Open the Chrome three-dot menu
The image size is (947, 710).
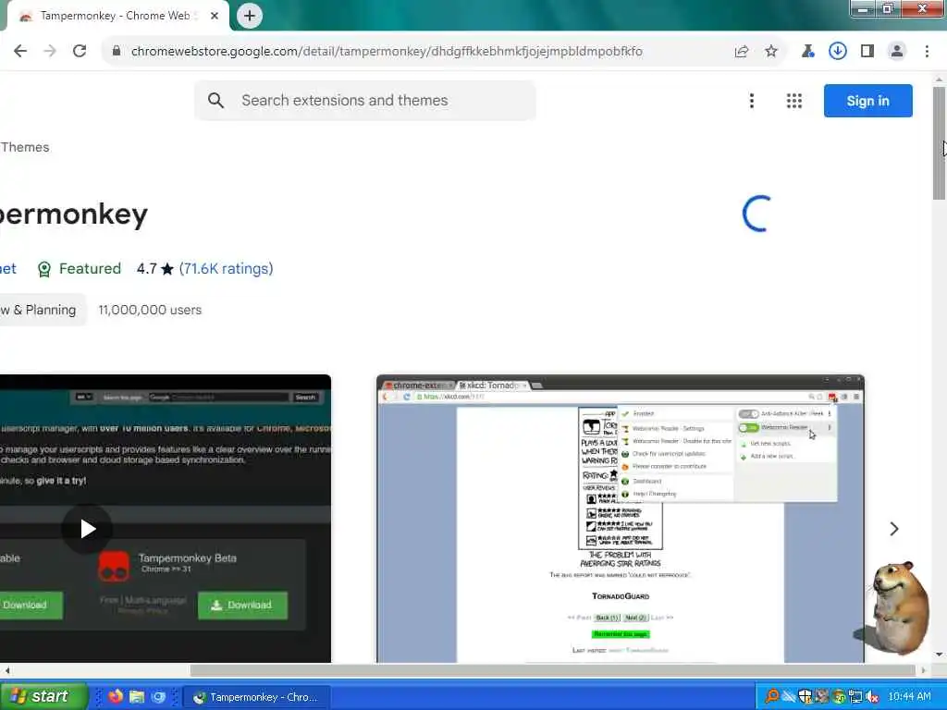[927, 52]
